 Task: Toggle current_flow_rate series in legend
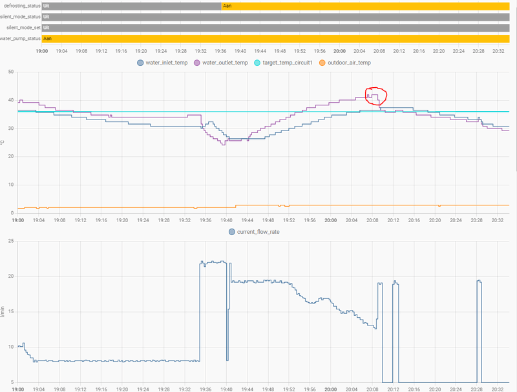point(254,232)
